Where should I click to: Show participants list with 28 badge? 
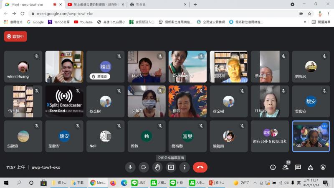[286, 167]
